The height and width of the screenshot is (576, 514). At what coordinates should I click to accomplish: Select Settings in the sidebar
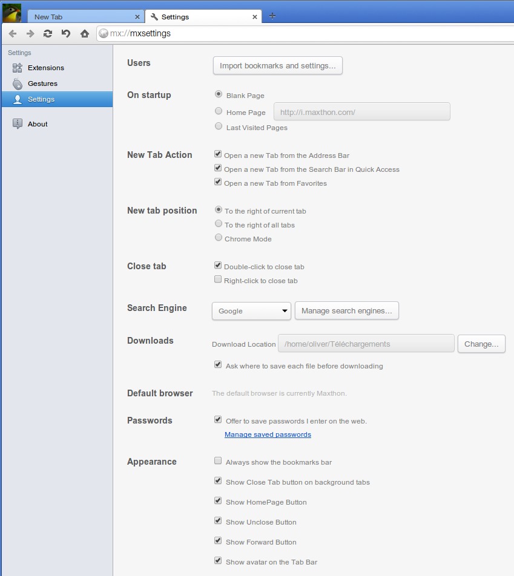point(58,99)
